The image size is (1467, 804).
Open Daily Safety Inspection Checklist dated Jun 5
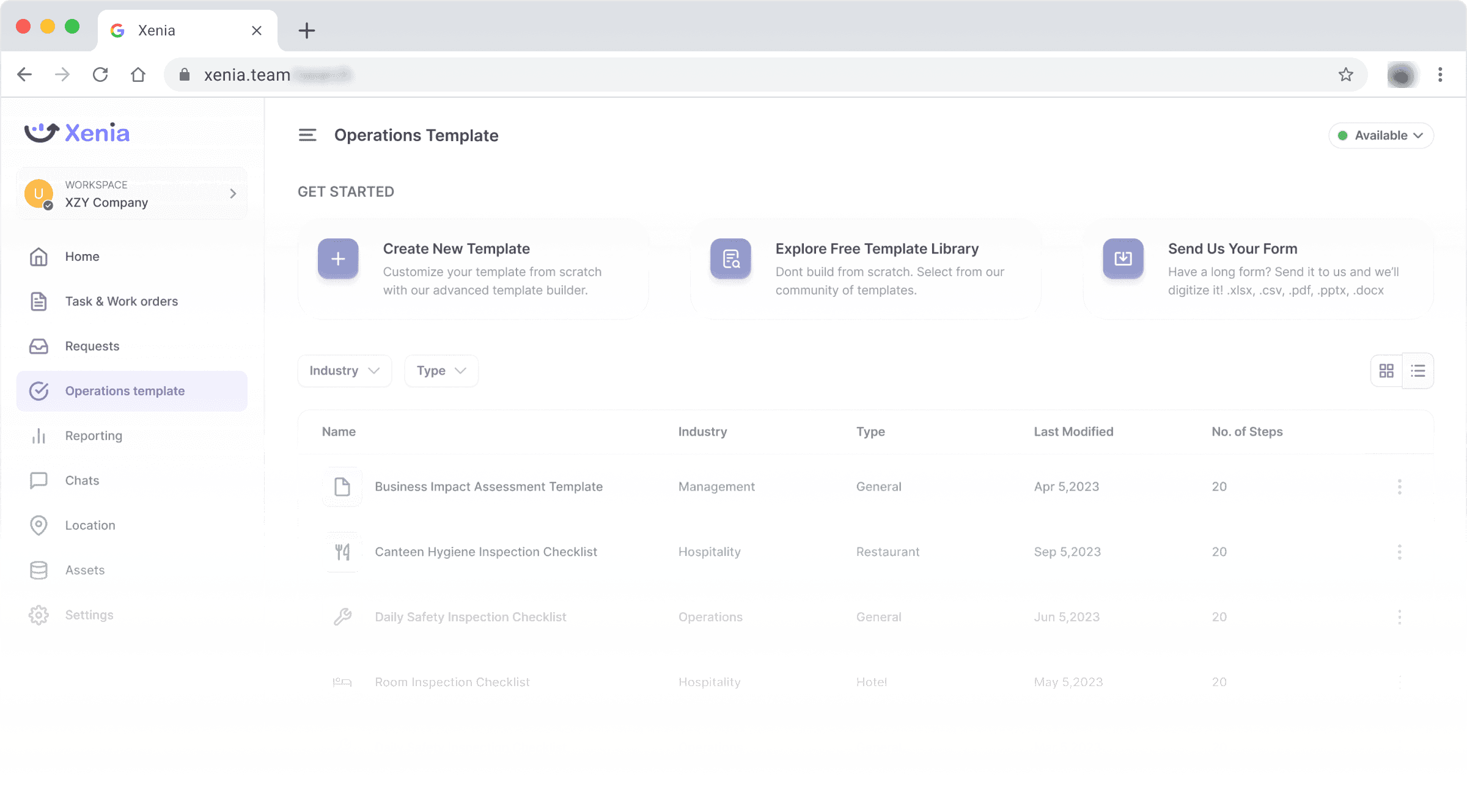tap(470, 617)
